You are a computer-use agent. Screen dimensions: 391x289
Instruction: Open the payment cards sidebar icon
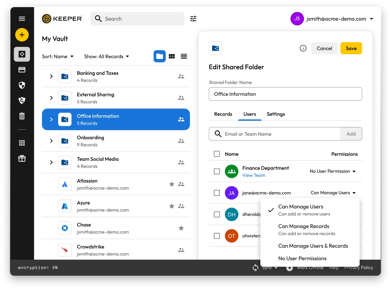(22, 70)
